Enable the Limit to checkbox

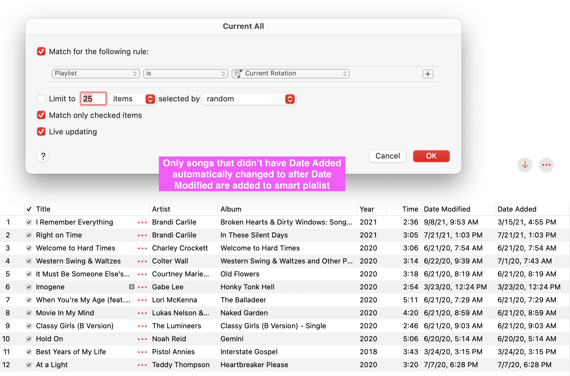41,99
